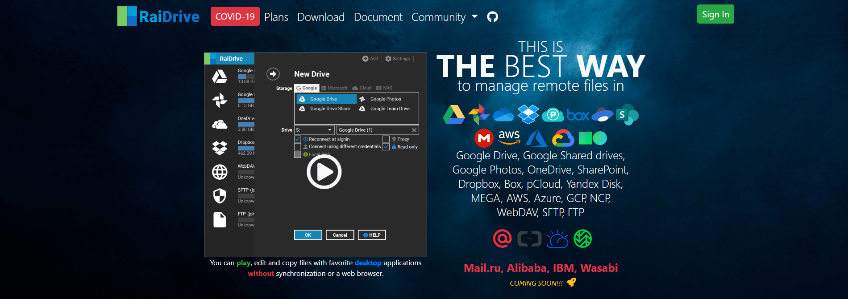
Task: Open Settings in the app toolbar
Action: point(398,59)
